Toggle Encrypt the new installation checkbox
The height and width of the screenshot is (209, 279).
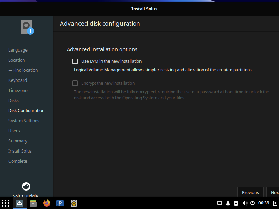pos(75,83)
